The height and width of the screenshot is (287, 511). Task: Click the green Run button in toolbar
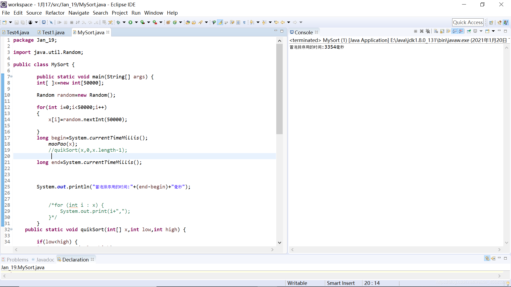[130, 22]
